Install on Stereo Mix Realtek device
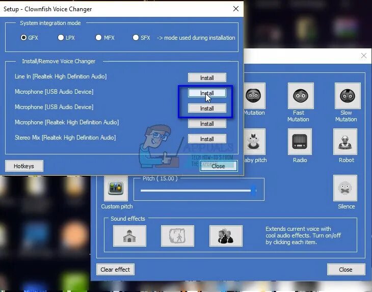Viewport: 372px width, 292px height. 207,139
